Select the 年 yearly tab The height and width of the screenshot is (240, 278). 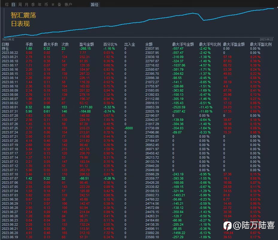(x=40, y=4)
